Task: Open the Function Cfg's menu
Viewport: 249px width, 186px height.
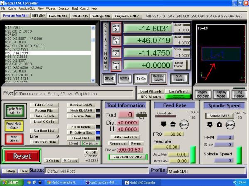Action: click(27, 9)
